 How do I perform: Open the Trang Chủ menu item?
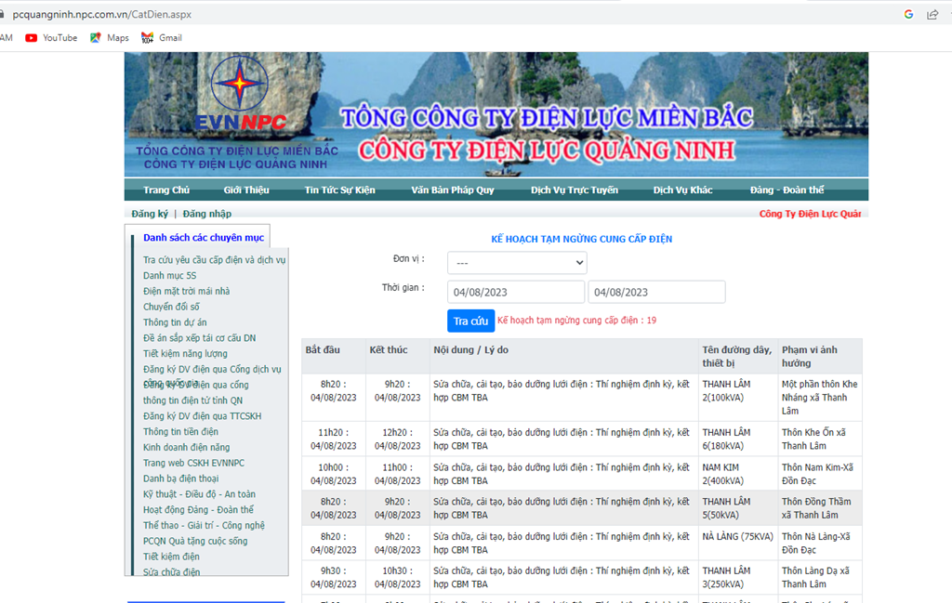(x=166, y=190)
